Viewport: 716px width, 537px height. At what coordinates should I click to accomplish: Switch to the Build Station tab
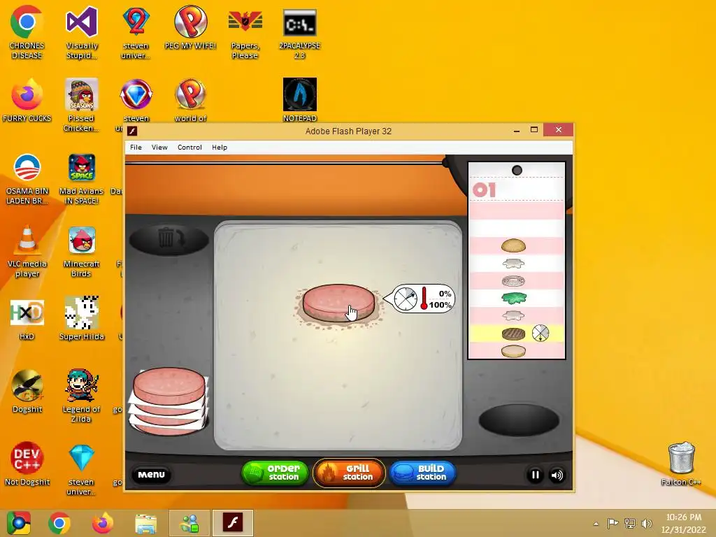pyautogui.click(x=422, y=473)
